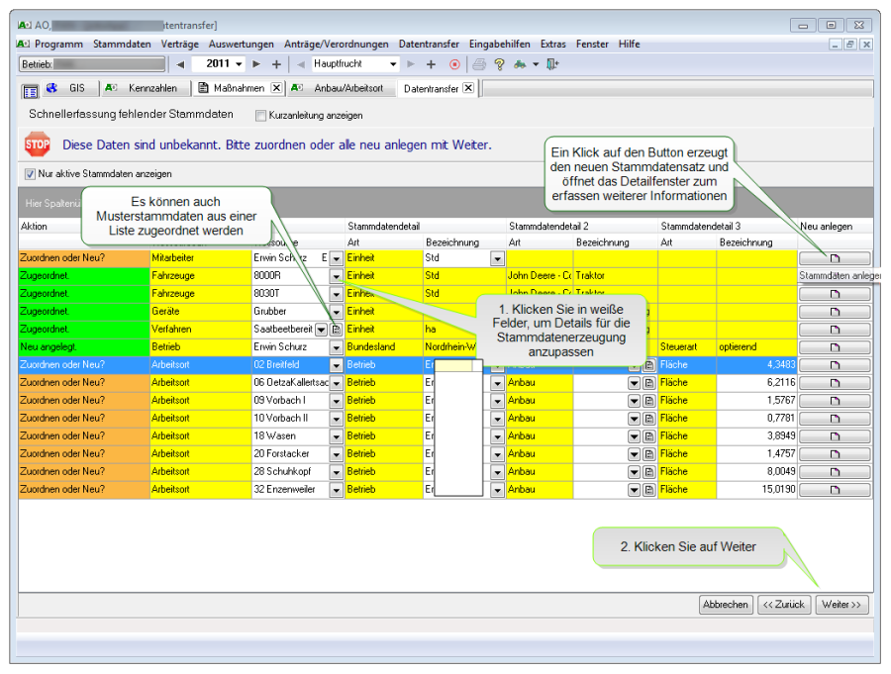The image size is (891, 674).
Task: Open help via the question mark icon
Action: point(499,64)
